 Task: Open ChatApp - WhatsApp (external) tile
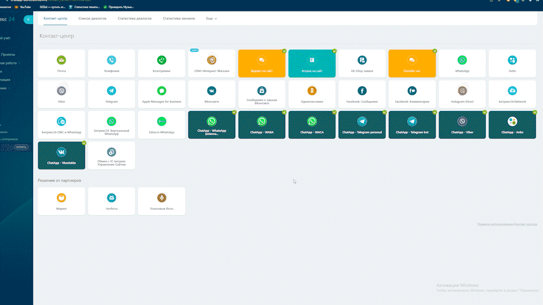(x=212, y=125)
